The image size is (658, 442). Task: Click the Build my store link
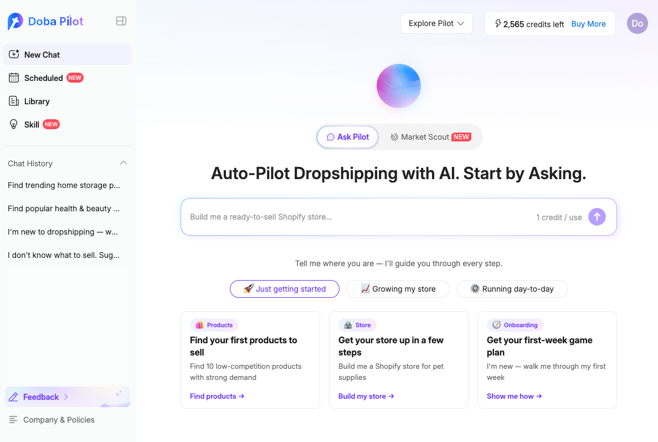[x=366, y=396]
